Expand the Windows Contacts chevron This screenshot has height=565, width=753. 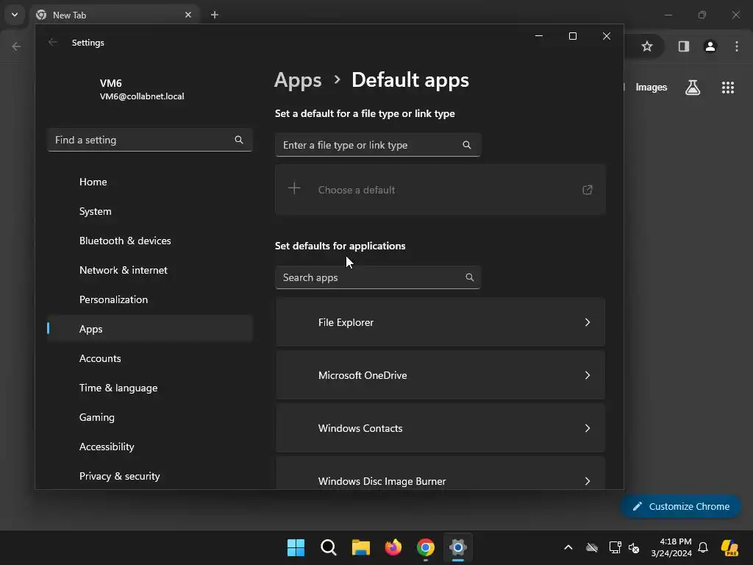tap(588, 428)
